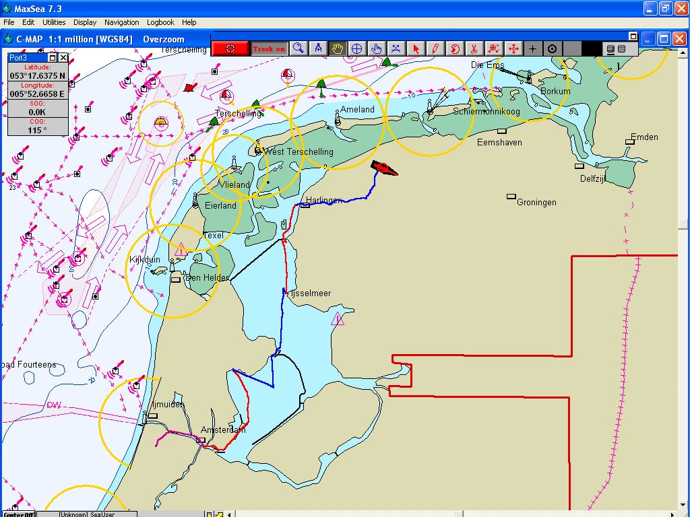Click the West Terschelling label
This screenshot has height=517, width=690.
300,151
